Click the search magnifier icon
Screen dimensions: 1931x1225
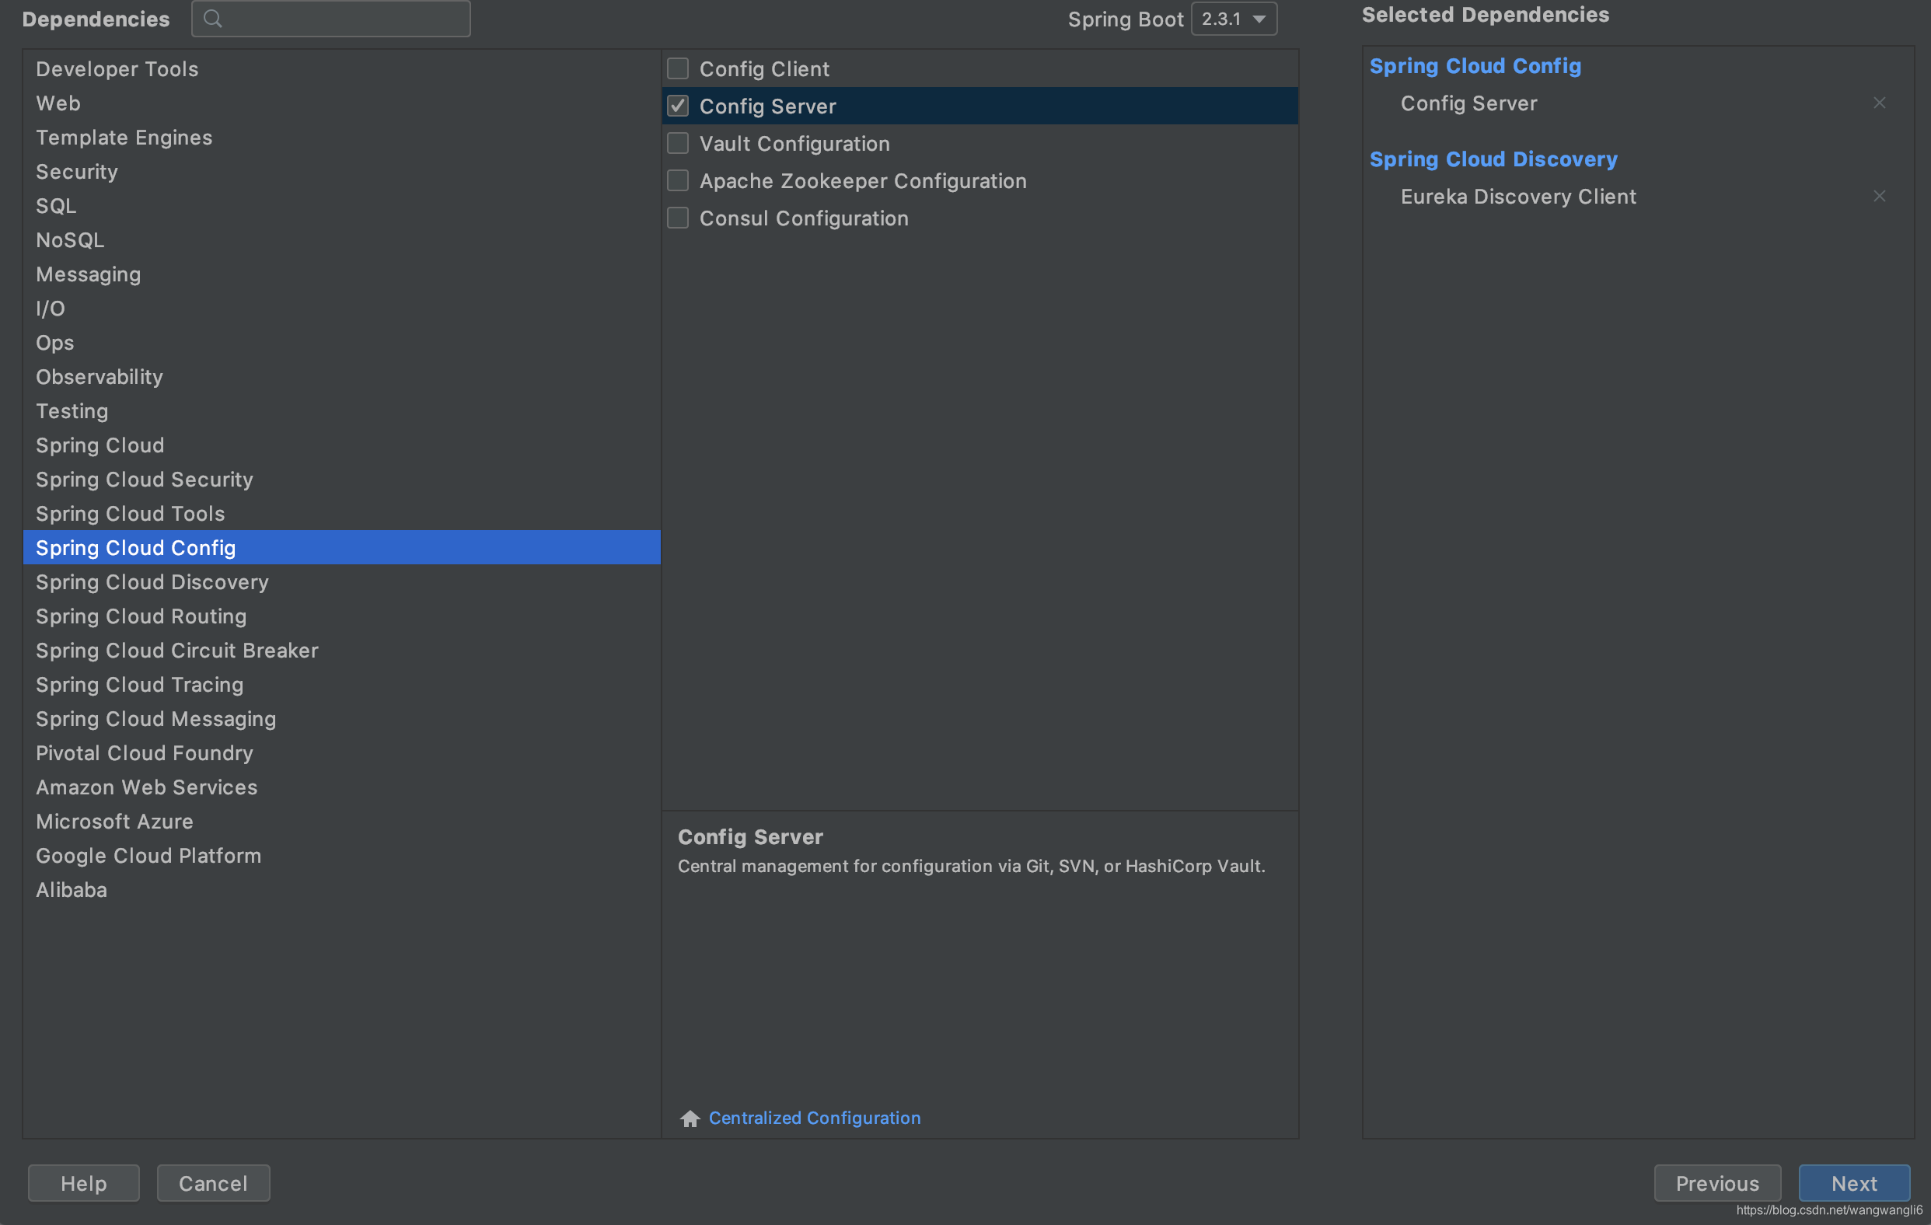(x=212, y=19)
